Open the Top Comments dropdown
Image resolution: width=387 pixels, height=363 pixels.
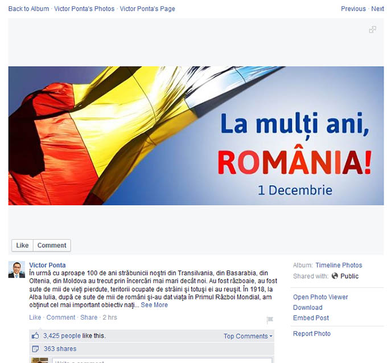click(248, 336)
